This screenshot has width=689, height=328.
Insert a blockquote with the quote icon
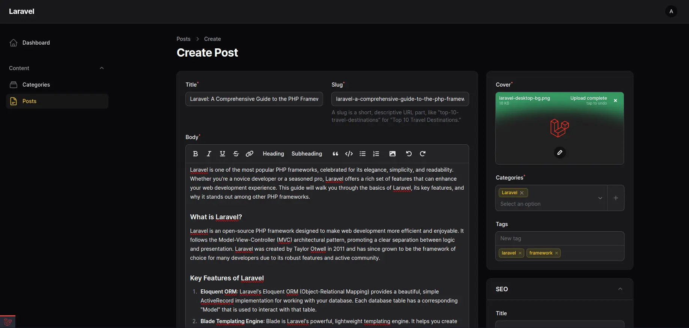click(x=335, y=154)
